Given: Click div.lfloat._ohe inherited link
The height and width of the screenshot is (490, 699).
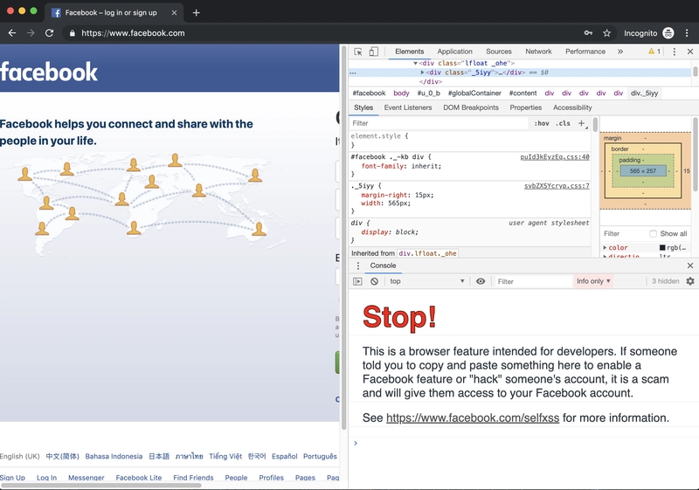Looking at the screenshot, I should coord(427,253).
